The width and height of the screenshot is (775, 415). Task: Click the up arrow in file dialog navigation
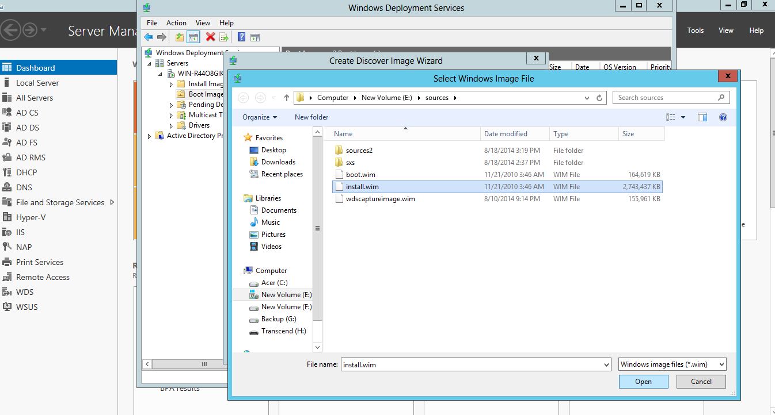(x=287, y=98)
